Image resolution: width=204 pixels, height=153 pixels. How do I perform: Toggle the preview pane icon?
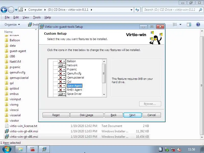click(189, 24)
